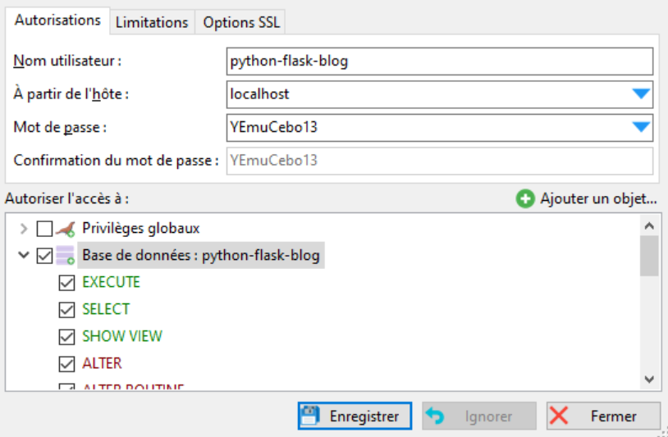Disable the SHOW VIEW privilege checkbox
This screenshot has width=668, height=437.
pyautogui.click(x=67, y=336)
